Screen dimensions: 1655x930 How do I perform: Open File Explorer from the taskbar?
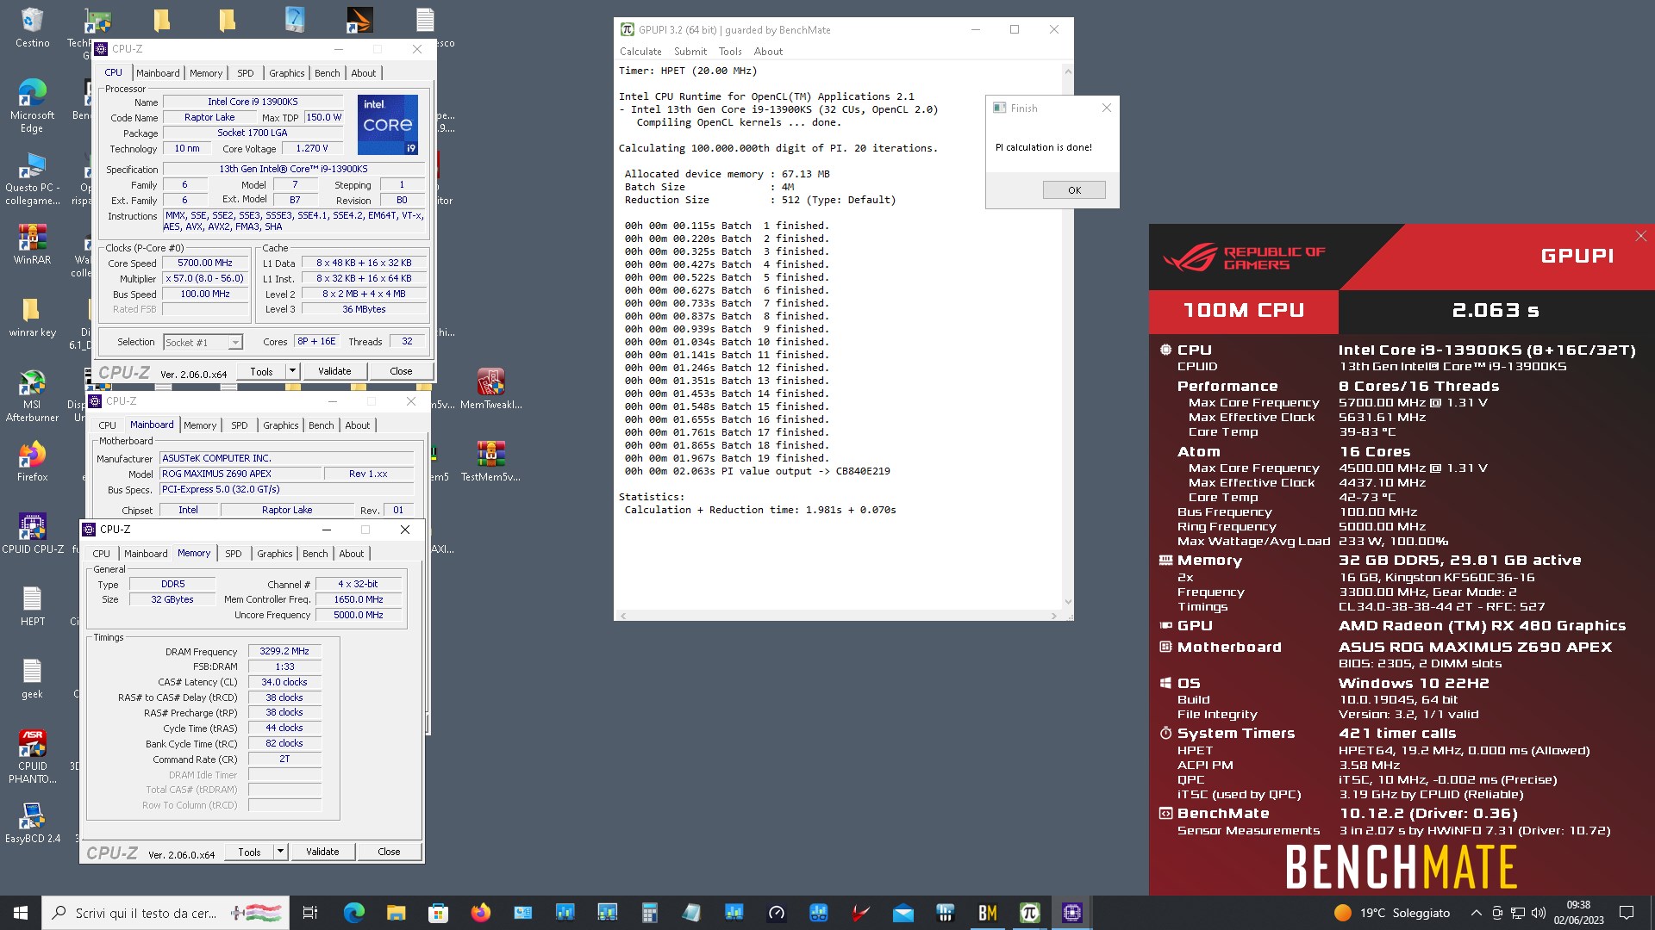click(396, 913)
